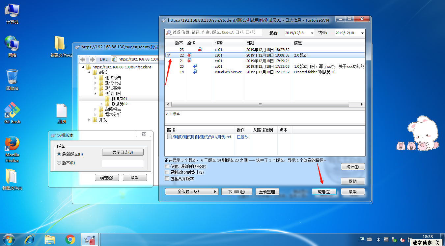Screen dimensions: 445x246
Task: Collapse the 测试用例 tree node
Action: coord(96,93)
